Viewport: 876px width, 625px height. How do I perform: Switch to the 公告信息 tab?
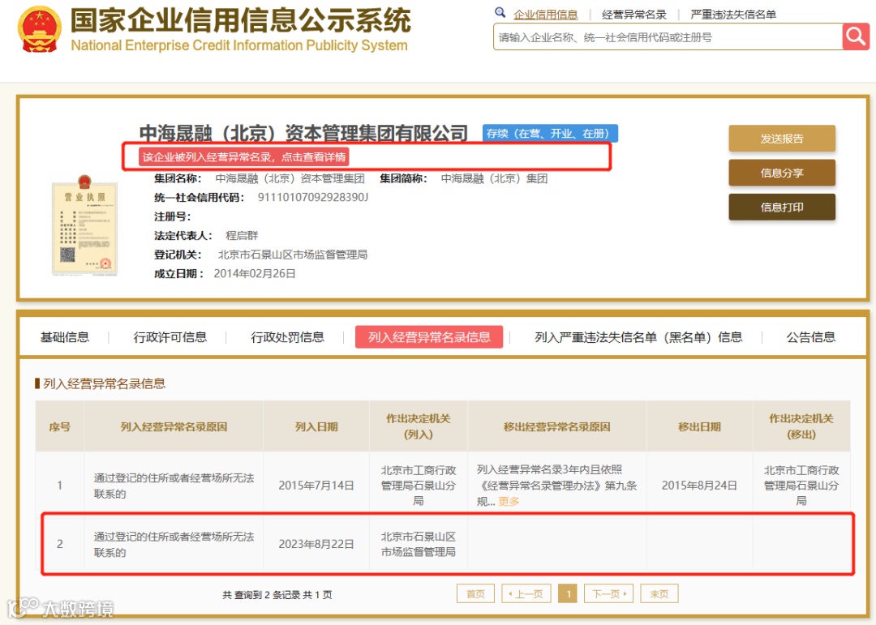(x=810, y=337)
